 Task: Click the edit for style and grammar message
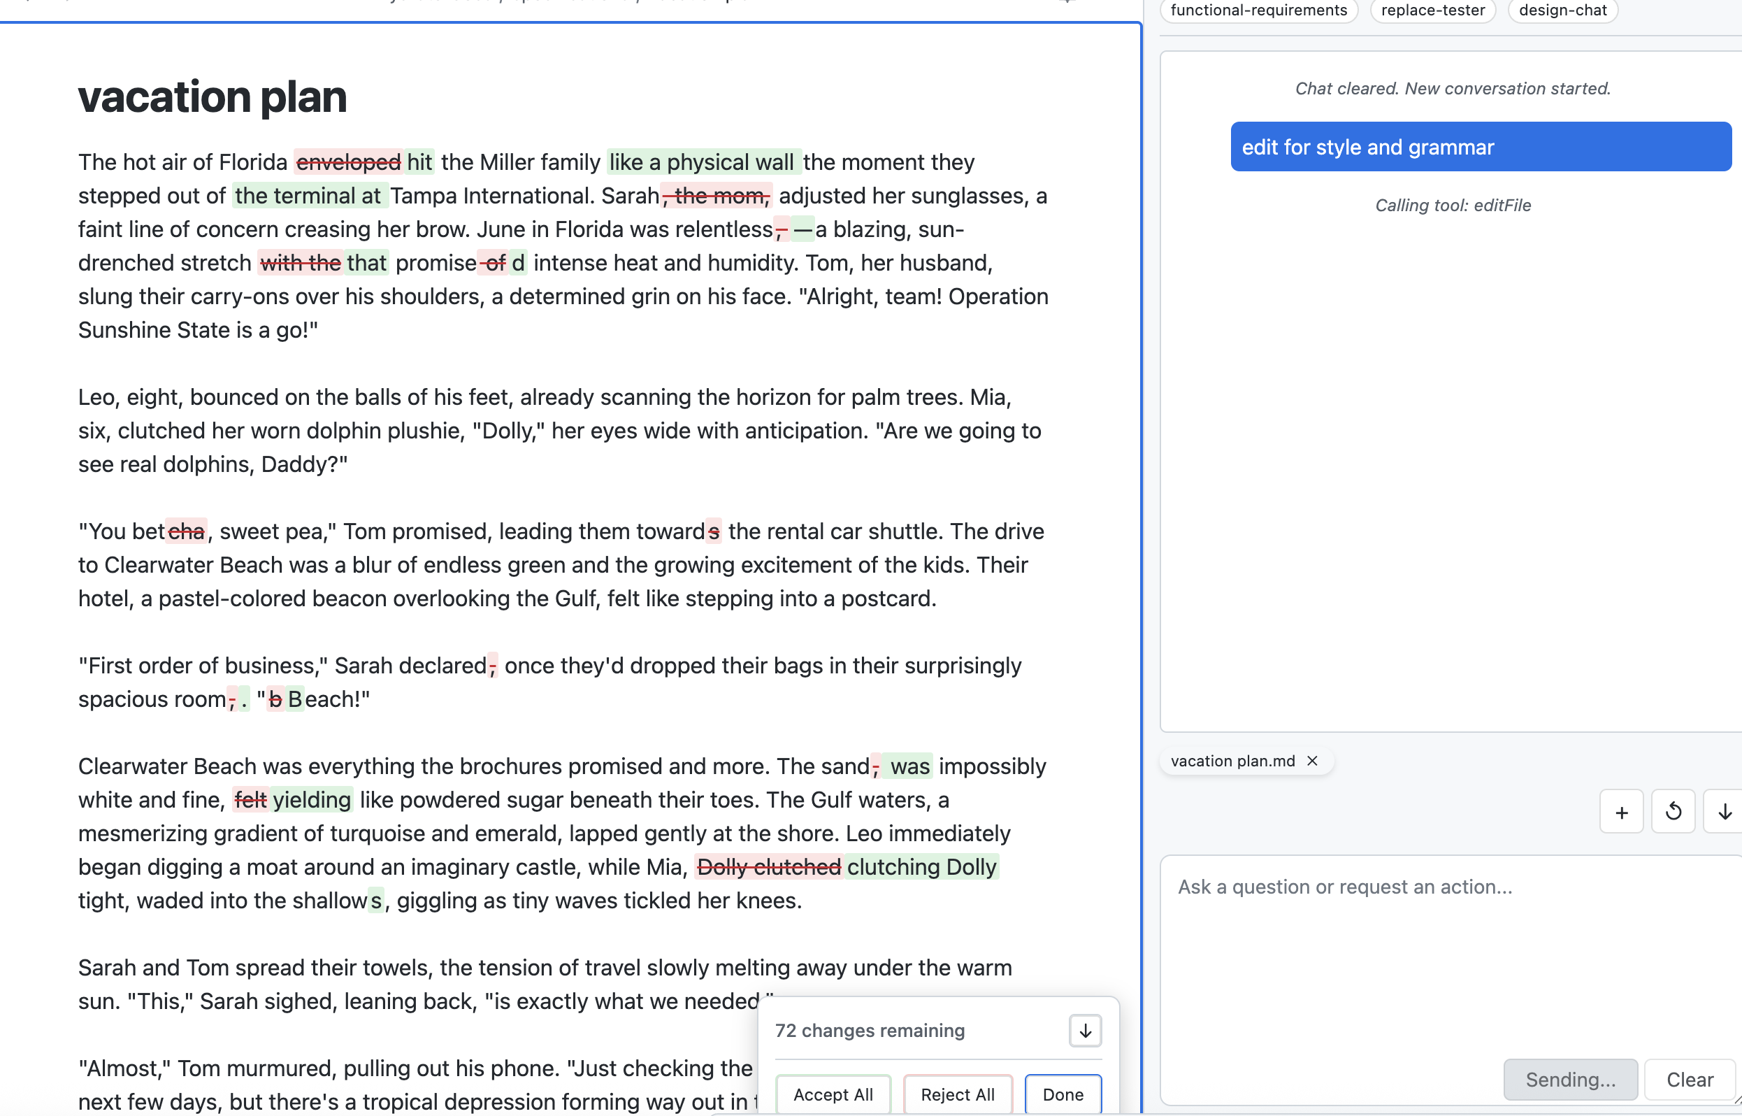[1480, 146]
